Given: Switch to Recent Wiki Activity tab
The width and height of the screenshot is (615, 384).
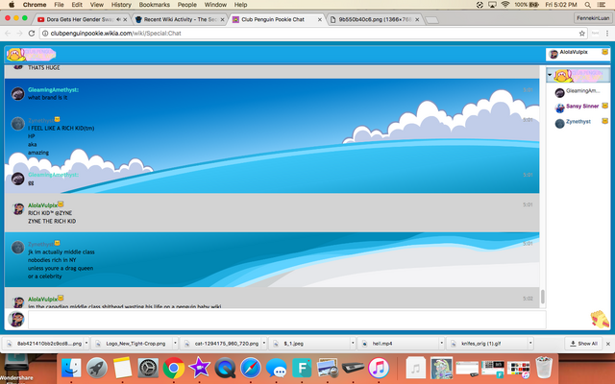Looking at the screenshot, I should coord(180,19).
